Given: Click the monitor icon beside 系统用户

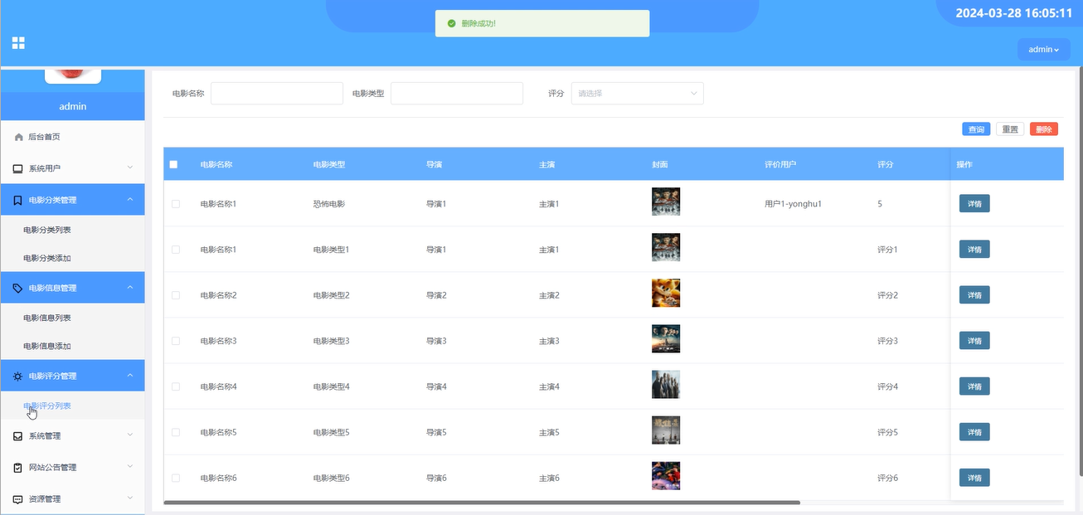Looking at the screenshot, I should [18, 168].
